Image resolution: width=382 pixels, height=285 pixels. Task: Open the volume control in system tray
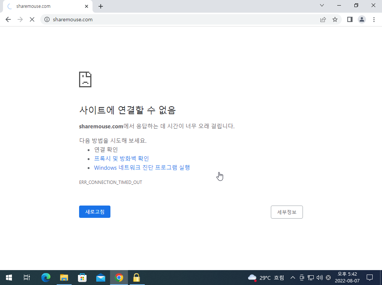319,278
